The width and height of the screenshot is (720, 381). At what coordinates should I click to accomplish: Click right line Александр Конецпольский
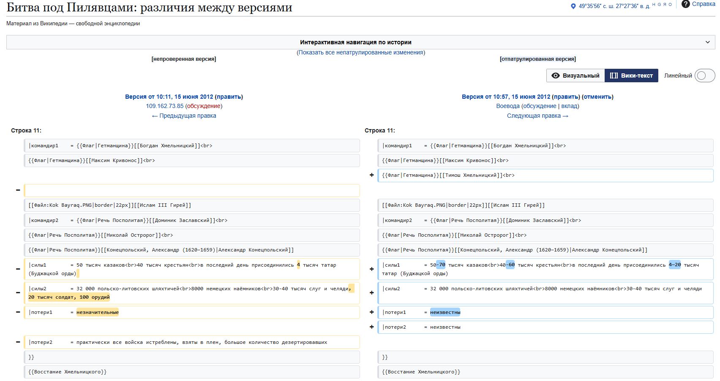[545, 250]
